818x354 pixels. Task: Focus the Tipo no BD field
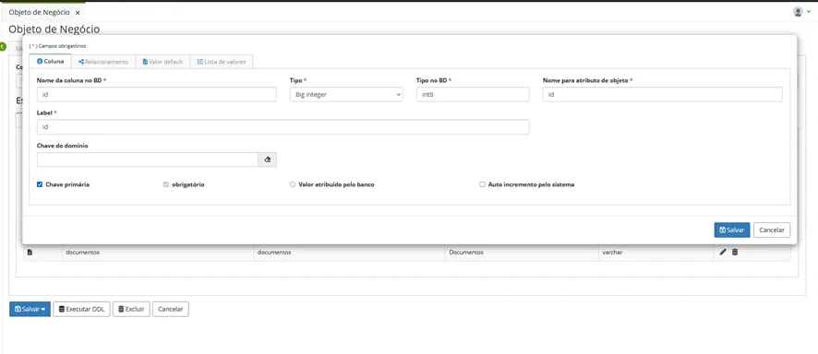473,95
